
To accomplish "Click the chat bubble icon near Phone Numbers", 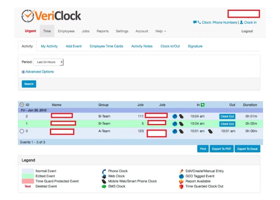I will (x=195, y=22).
